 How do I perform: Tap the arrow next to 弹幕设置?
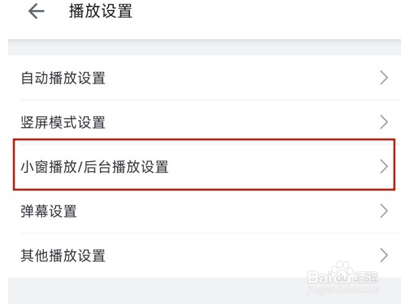[x=384, y=211]
